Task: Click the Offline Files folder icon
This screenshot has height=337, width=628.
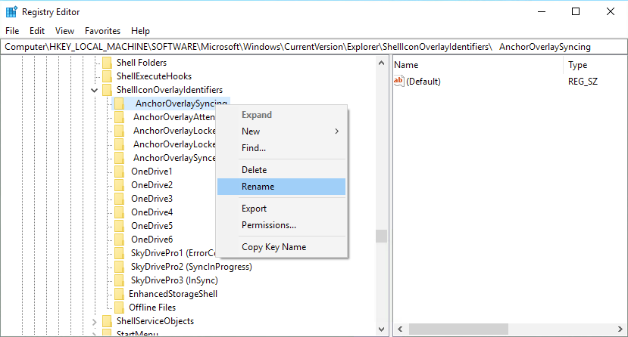Action: click(119, 307)
